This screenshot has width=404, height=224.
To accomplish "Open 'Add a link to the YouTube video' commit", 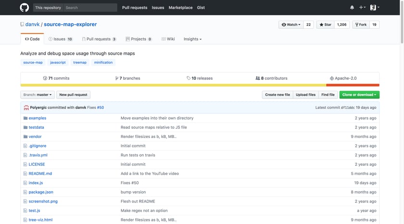I will coord(150,174).
